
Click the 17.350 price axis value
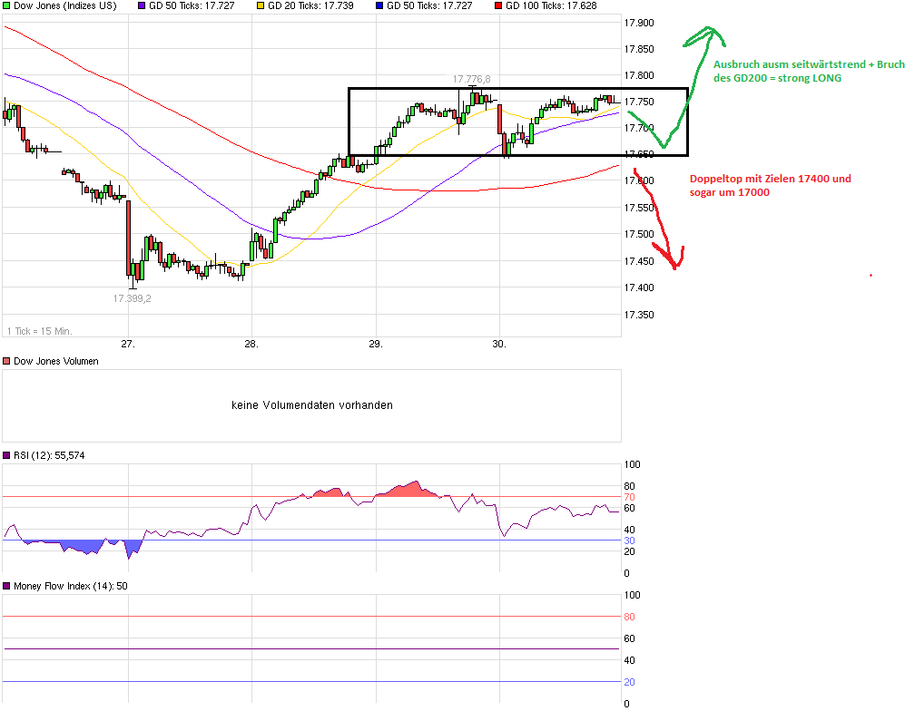click(639, 315)
